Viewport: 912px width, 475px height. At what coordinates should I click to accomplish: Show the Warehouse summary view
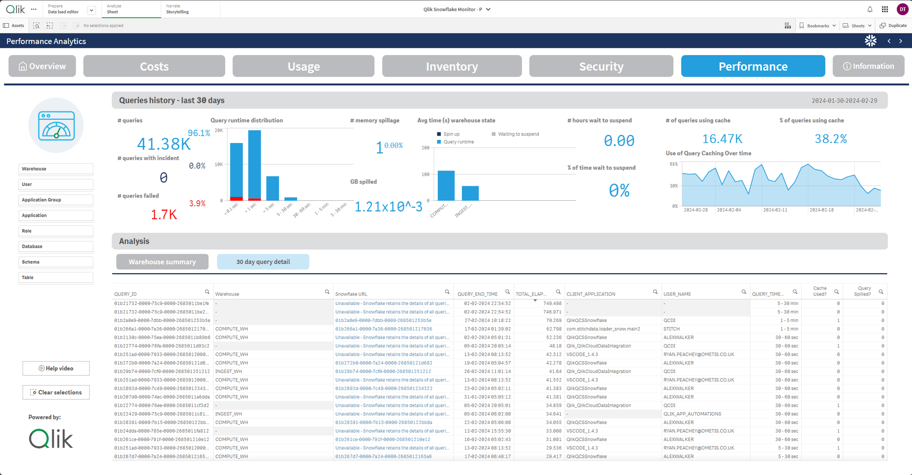point(162,262)
